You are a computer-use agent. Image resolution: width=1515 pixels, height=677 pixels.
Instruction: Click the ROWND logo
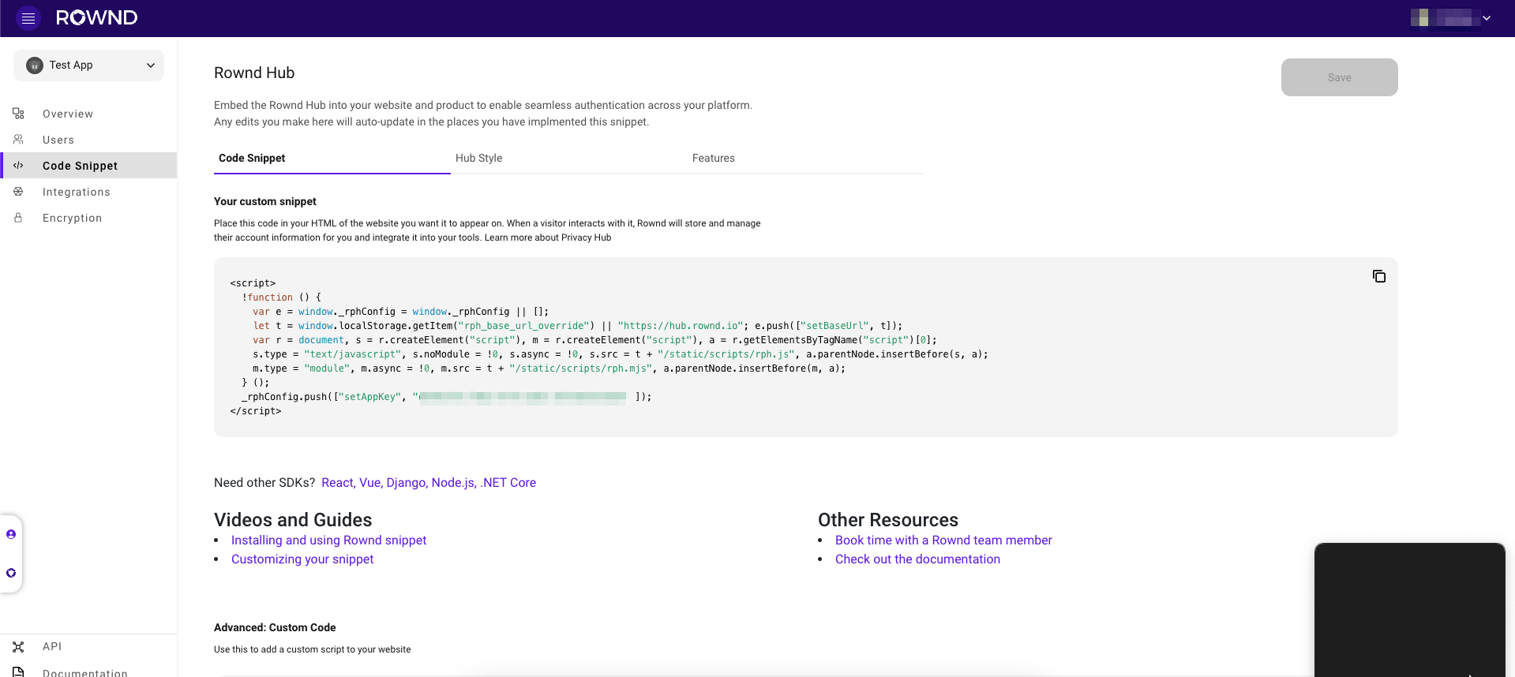(x=96, y=18)
